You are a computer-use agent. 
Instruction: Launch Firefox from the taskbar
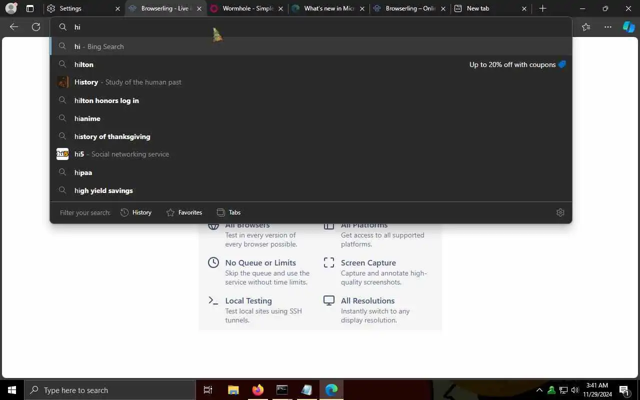click(258, 390)
